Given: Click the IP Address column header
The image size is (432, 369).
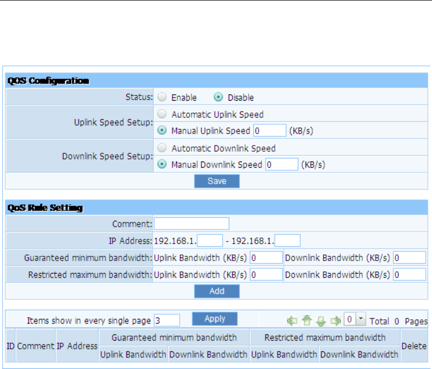Looking at the screenshot, I should tap(77, 346).
